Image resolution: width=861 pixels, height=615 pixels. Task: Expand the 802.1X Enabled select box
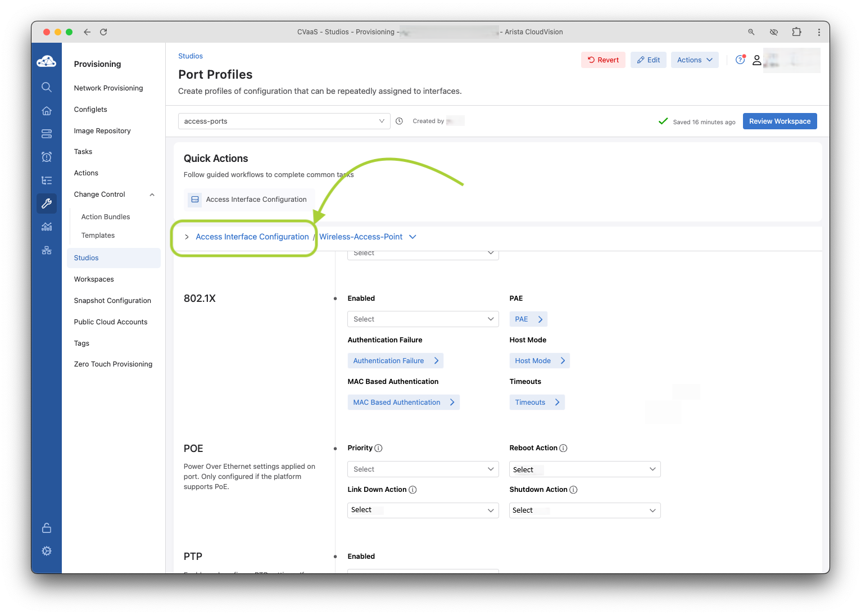click(x=423, y=319)
